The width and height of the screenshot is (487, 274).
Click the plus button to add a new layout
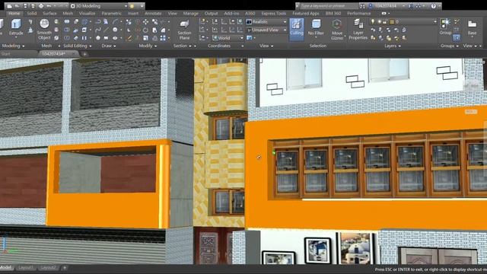(x=65, y=267)
